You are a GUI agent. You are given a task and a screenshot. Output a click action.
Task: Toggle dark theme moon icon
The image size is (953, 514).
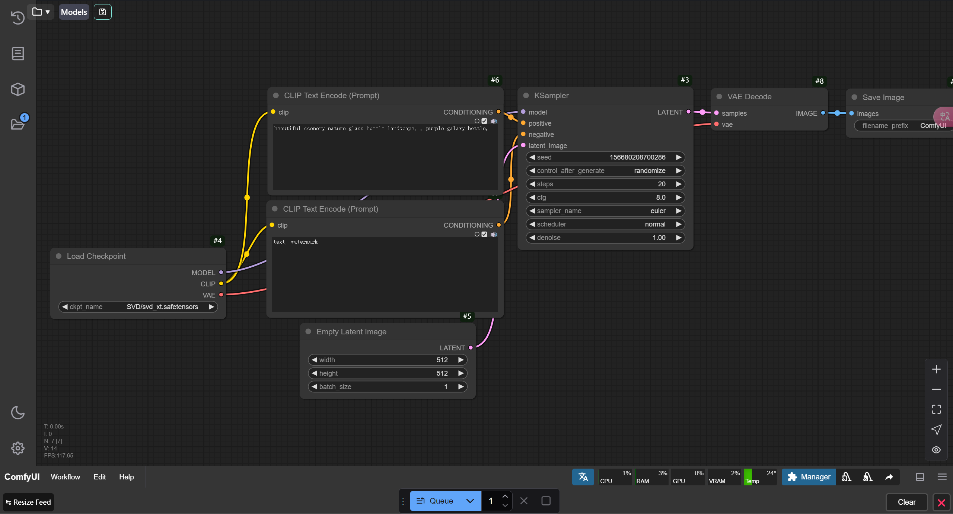pyautogui.click(x=17, y=412)
